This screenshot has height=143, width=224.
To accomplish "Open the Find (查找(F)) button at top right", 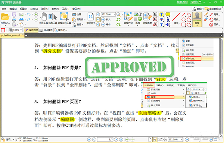I will [x=198, y=9].
